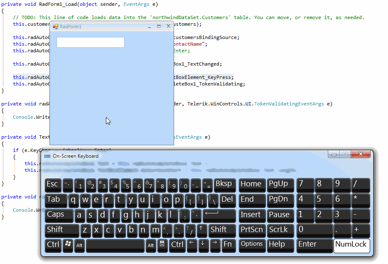Toggle the left Shift key

[x=62, y=231]
